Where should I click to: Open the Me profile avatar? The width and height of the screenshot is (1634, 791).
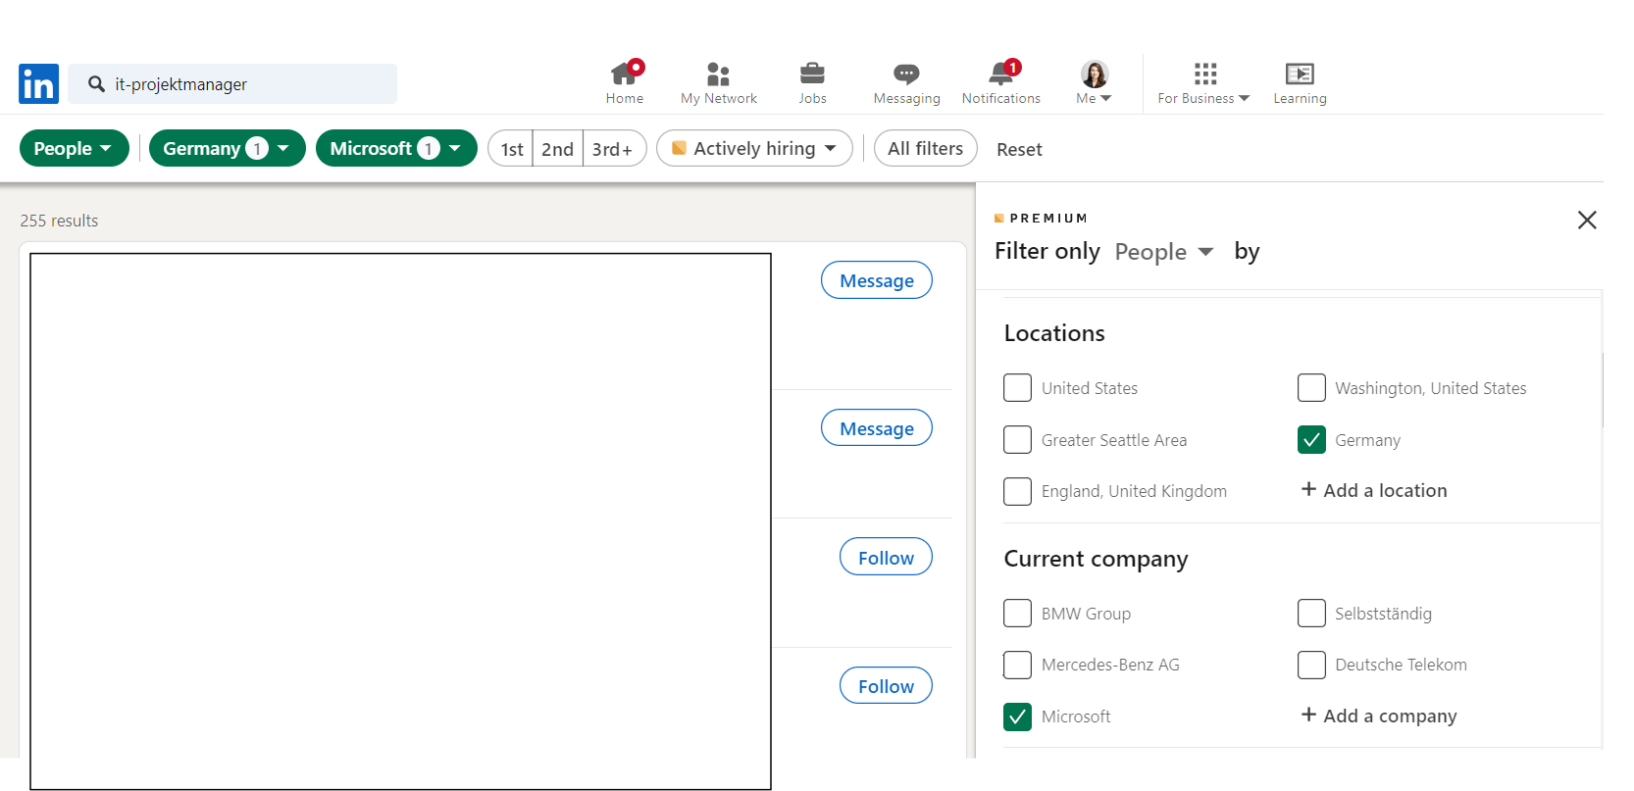coord(1095,74)
